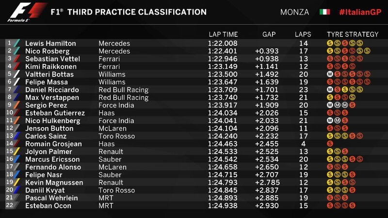The image size is (388, 218).
Task: Click the red Ferrari stripe beside Sebastian Vettel
Action: 17,59
